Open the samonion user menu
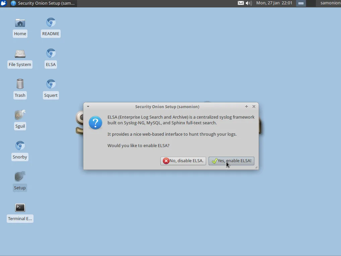Image resolution: width=341 pixels, height=256 pixels. tap(330, 3)
